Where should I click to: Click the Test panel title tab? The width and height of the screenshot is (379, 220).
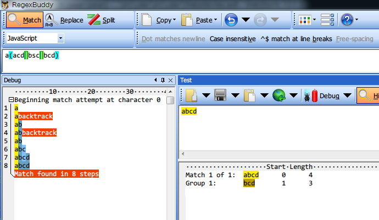tap(186, 80)
